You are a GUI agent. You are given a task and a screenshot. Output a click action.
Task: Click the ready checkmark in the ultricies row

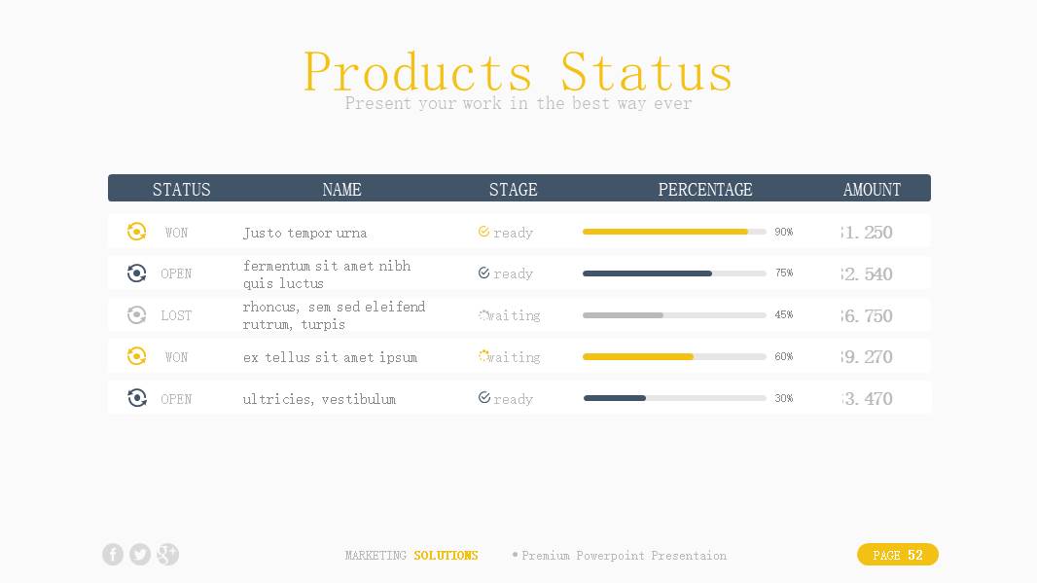click(x=483, y=398)
